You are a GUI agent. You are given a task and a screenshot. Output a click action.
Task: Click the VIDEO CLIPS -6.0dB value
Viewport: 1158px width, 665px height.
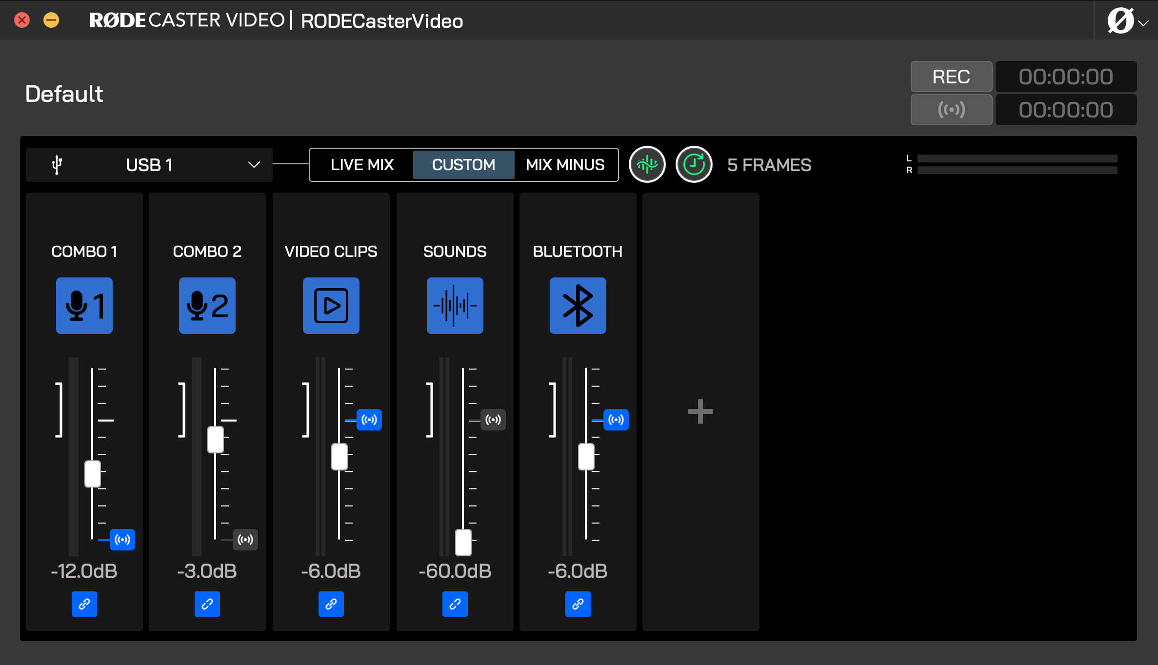click(331, 571)
